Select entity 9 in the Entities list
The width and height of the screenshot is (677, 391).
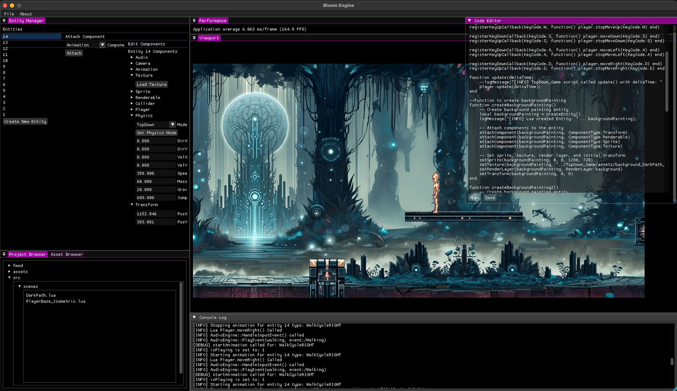tap(32, 67)
